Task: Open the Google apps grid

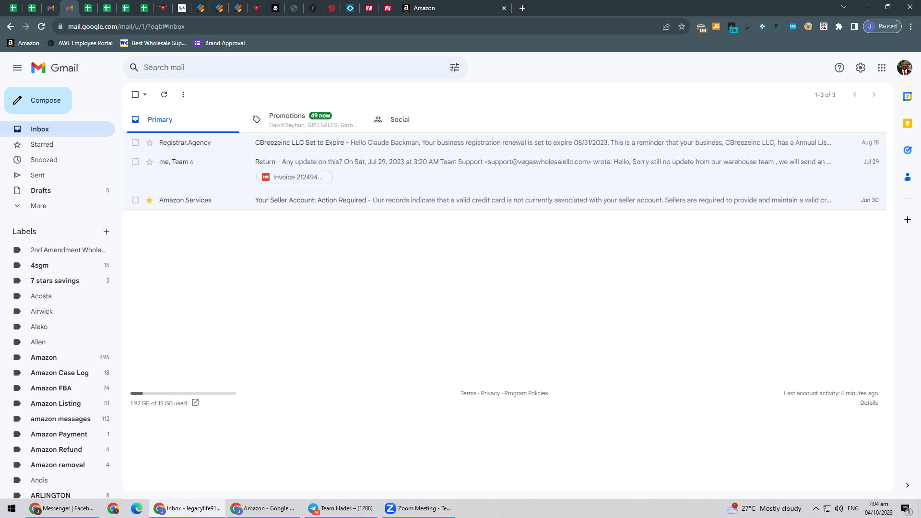Action: [x=882, y=68]
